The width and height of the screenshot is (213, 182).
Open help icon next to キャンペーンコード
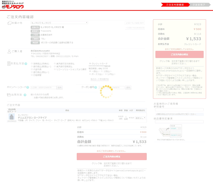pos(28,87)
